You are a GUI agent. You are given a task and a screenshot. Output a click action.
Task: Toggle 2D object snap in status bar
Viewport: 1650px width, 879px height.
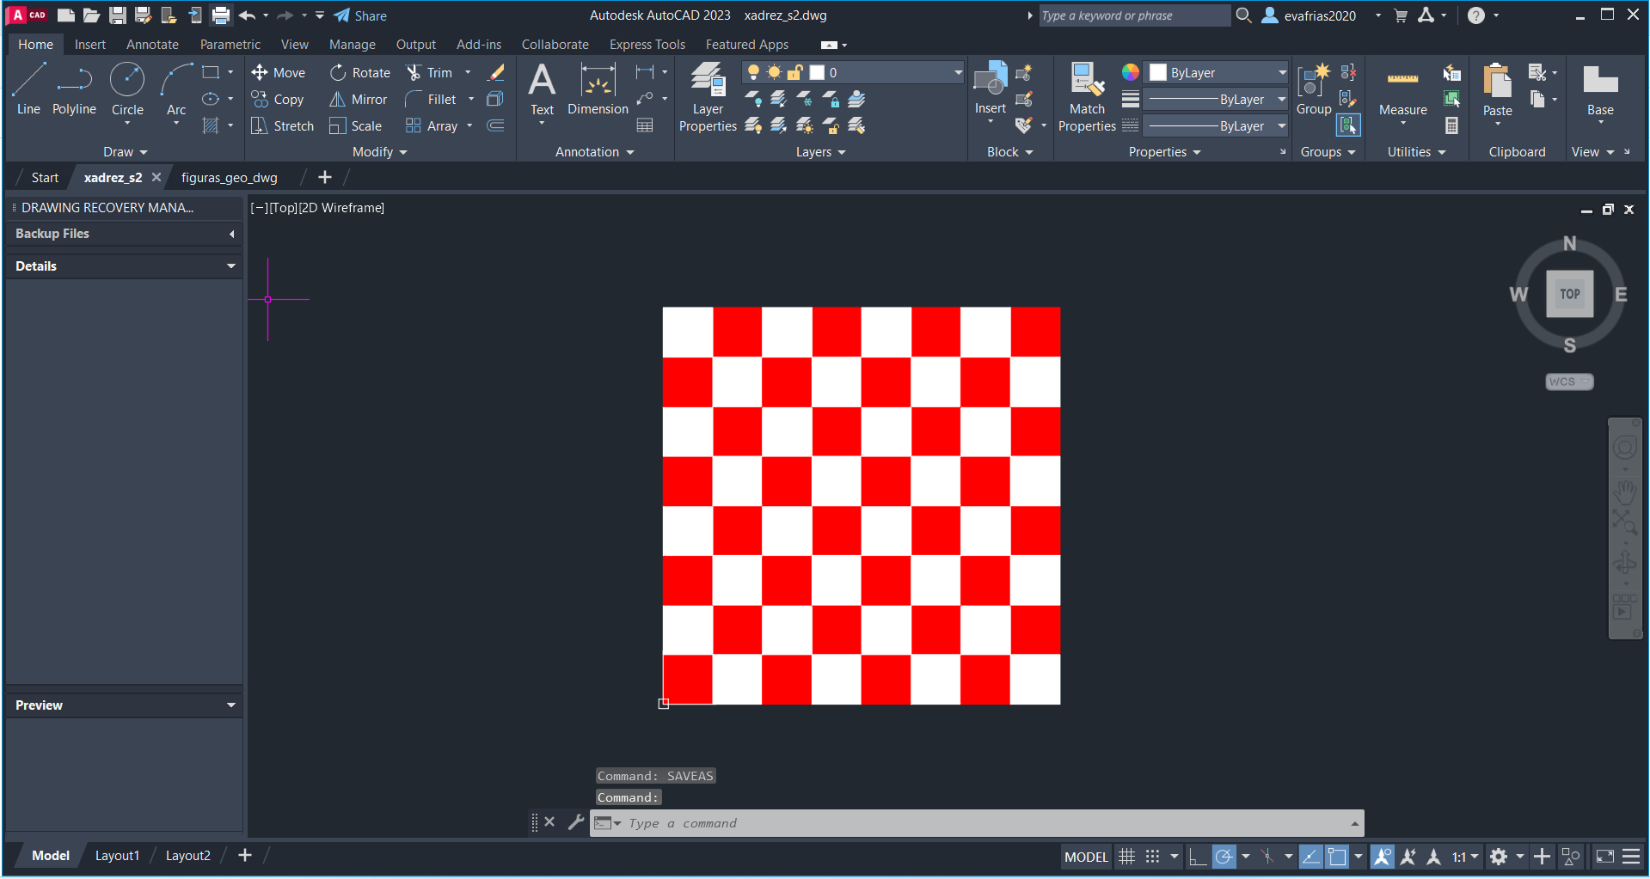tap(1337, 857)
